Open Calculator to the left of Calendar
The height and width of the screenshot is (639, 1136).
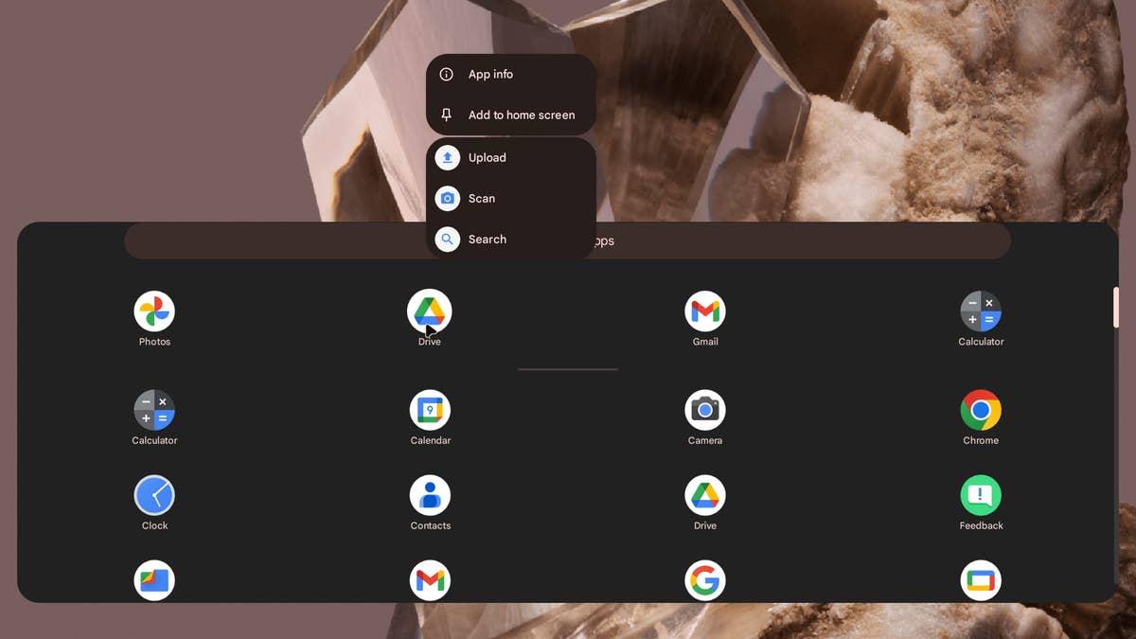154,411
